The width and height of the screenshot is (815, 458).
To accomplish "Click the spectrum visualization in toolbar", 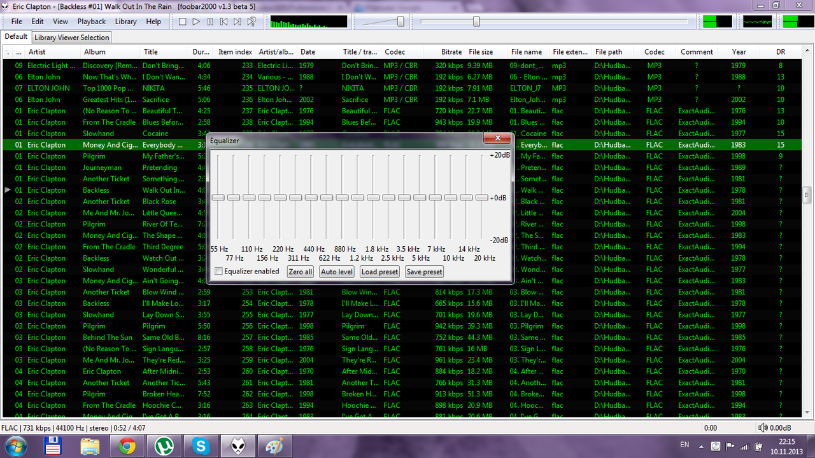I will pyautogui.click(x=309, y=22).
